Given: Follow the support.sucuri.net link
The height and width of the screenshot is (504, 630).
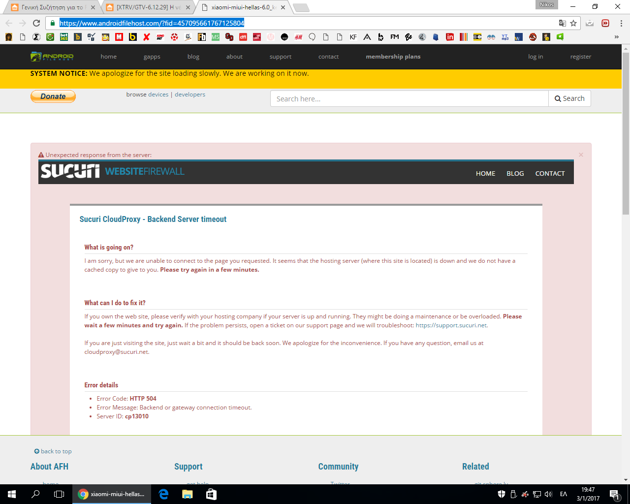Looking at the screenshot, I should [451, 325].
